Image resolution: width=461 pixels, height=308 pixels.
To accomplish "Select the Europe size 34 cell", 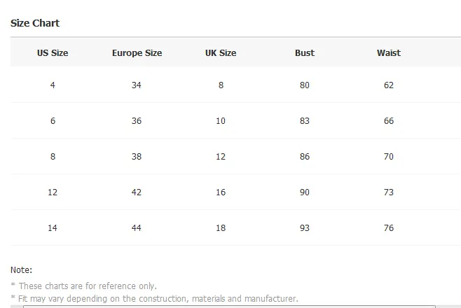I will pos(137,85).
